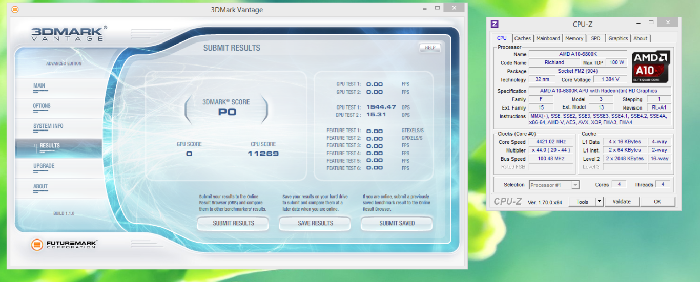
Task: Click the CPU SCORE 11269 value
Action: [263, 154]
